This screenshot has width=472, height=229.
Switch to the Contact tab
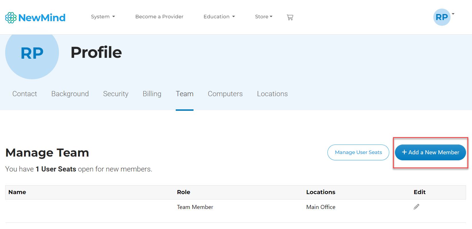(x=25, y=94)
